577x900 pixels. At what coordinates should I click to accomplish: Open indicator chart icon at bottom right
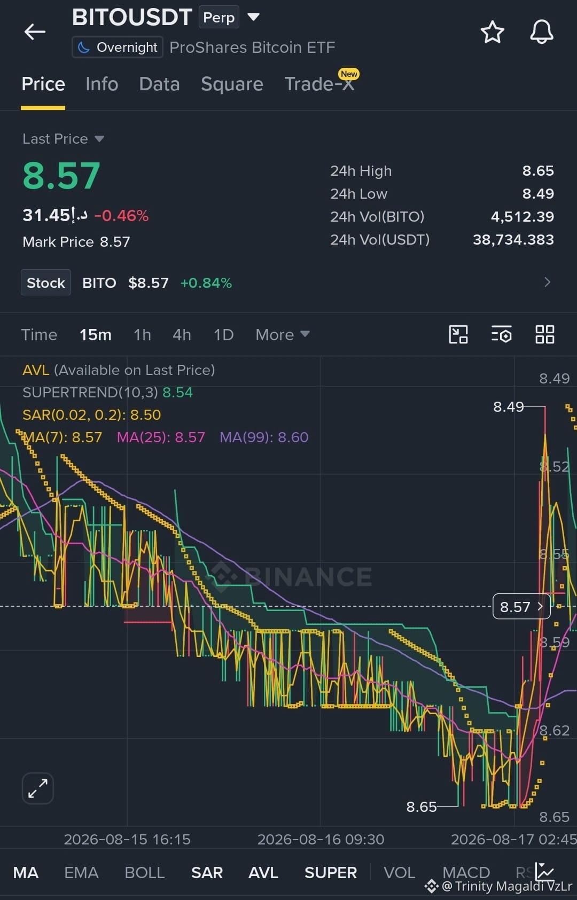click(x=544, y=871)
